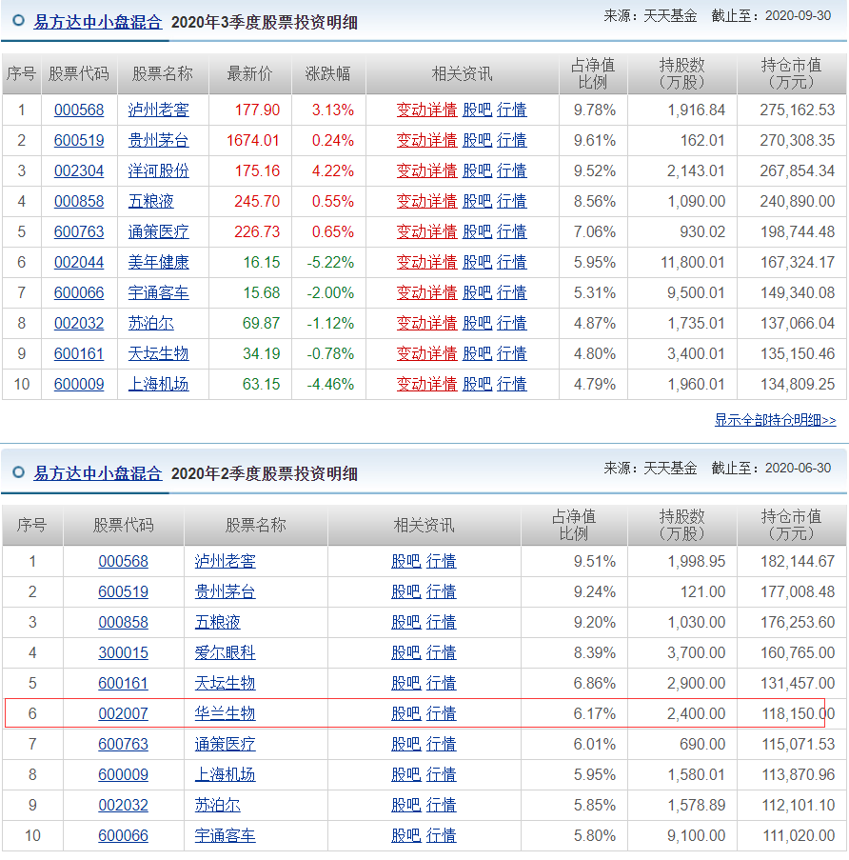The height and width of the screenshot is (860, 849).
Task: Click 显示全部持仓明细>> link
Action: 775,420
